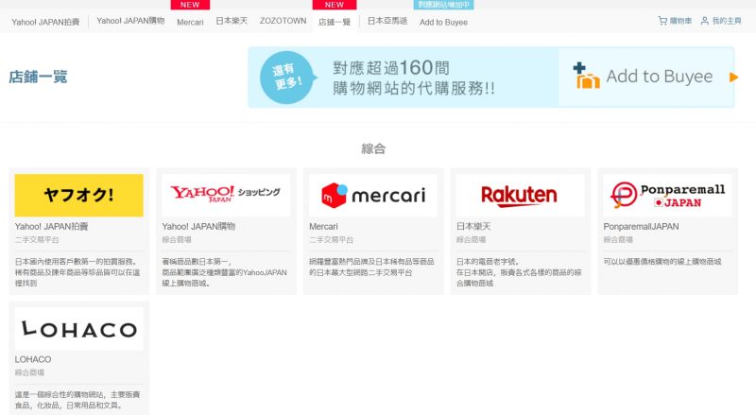Click the Yahoo! JAPAN拍賣 card description text

pos(77,272)
